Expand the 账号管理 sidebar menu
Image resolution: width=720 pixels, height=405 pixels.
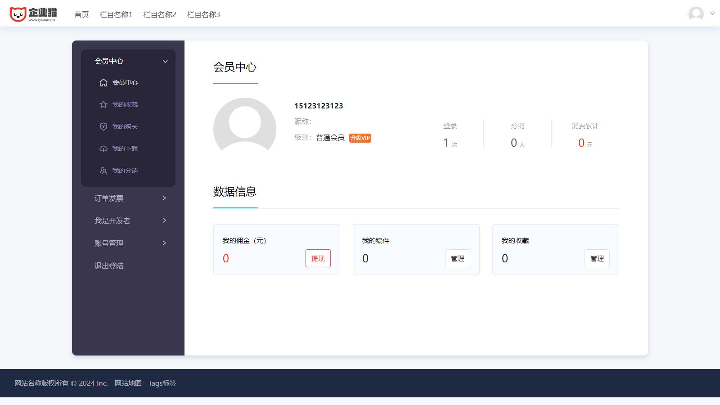click(164, 243)
